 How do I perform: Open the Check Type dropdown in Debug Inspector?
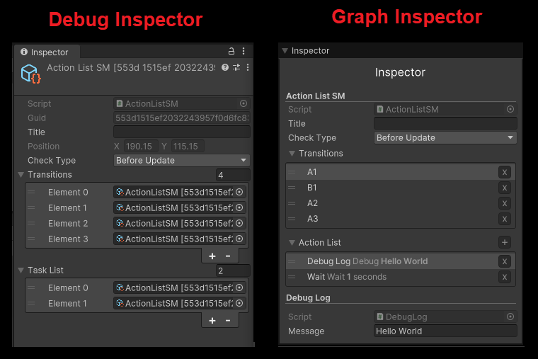(182, 161)
